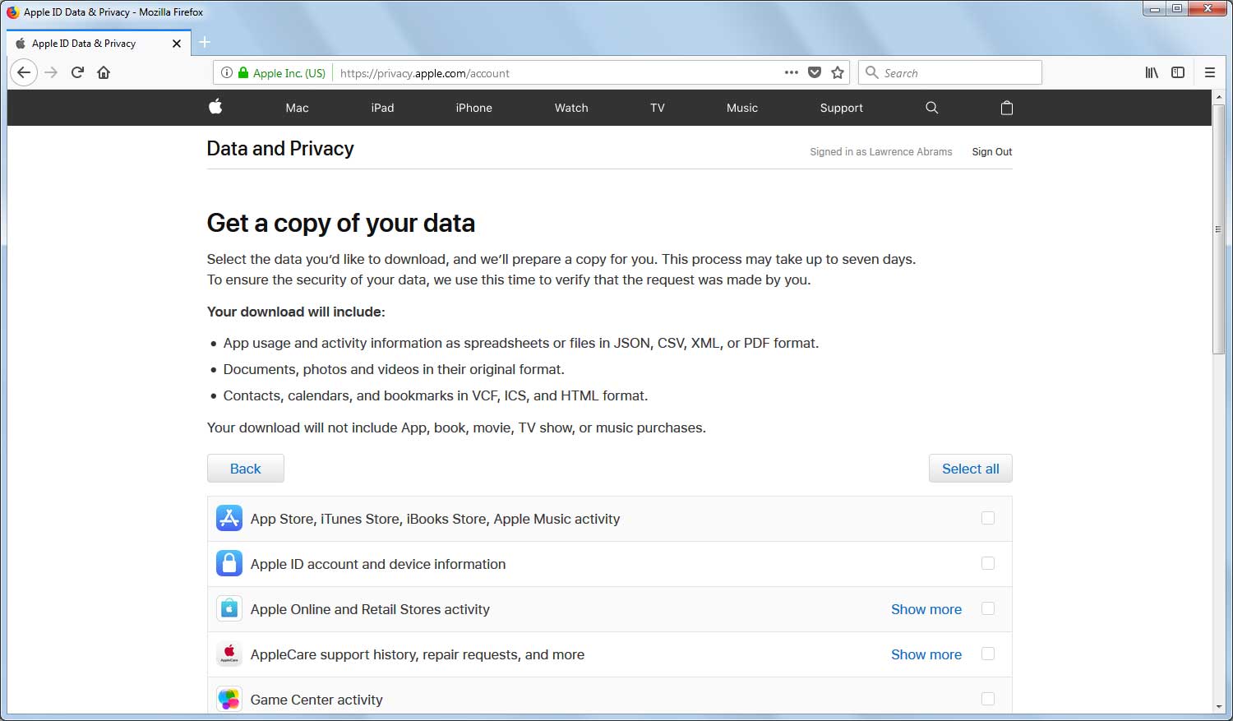Open a new tab with plus button
1233x721 pixels.
tap(205, 42)
